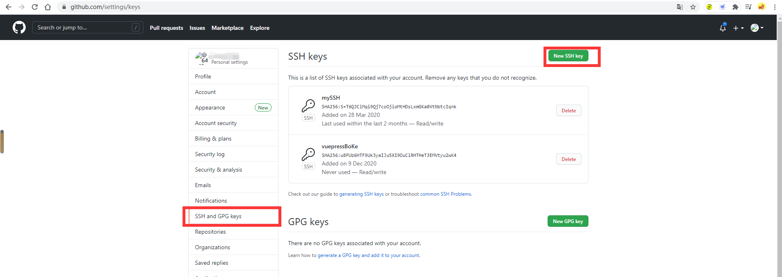
Task: Open the media control playlist icon
Action: (x=749, y=7)
